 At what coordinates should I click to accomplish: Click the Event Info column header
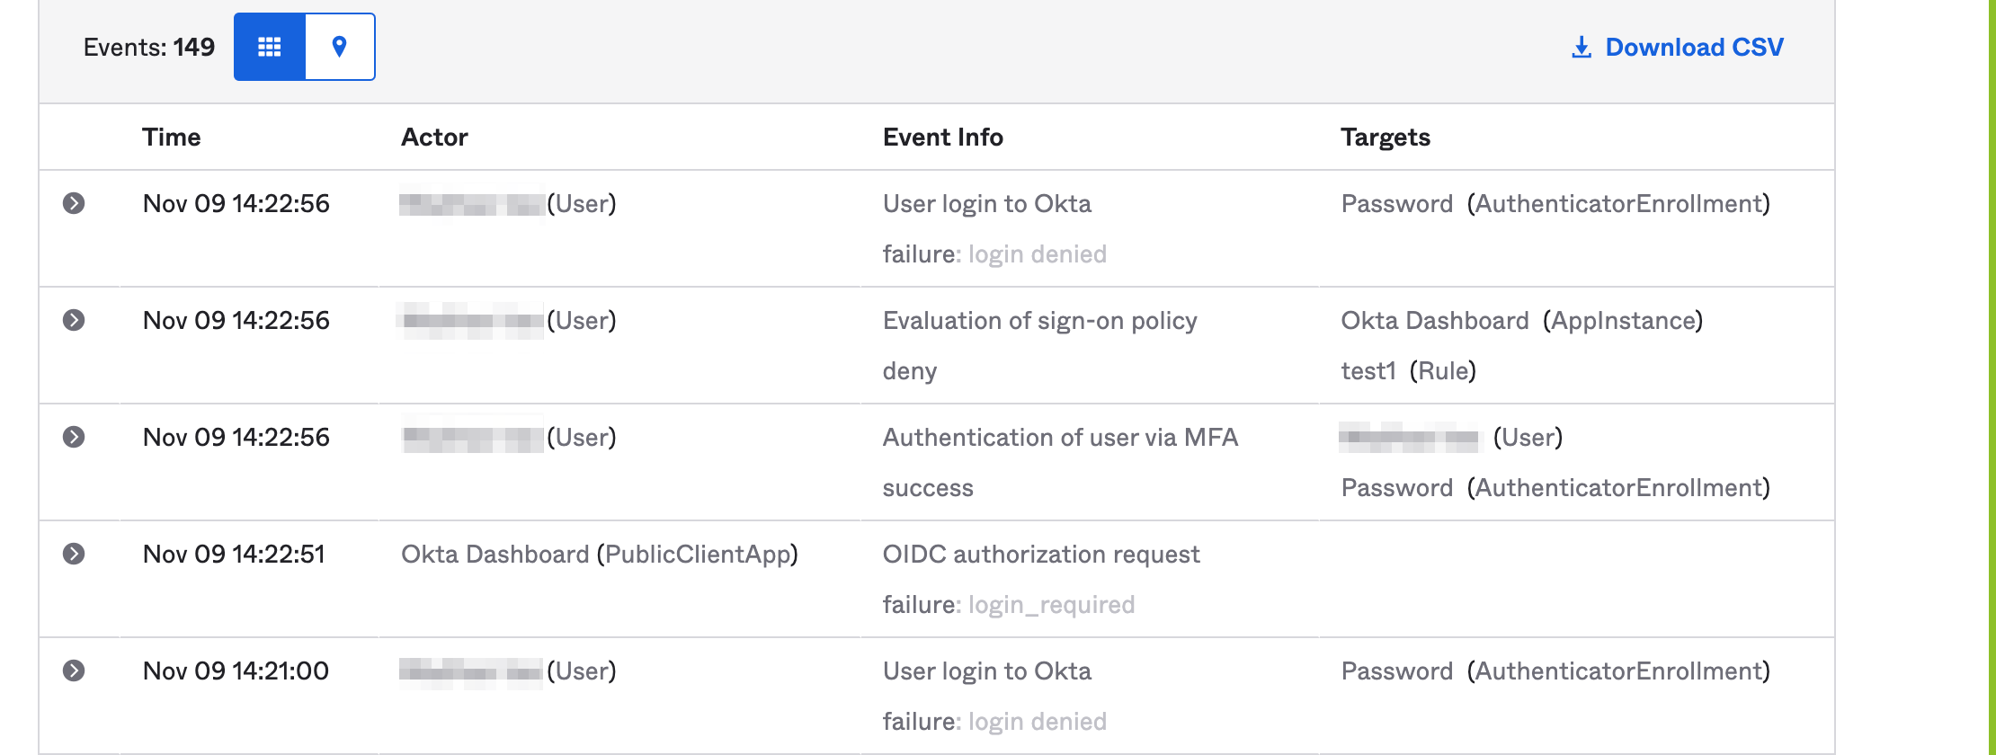coord(942,138)
